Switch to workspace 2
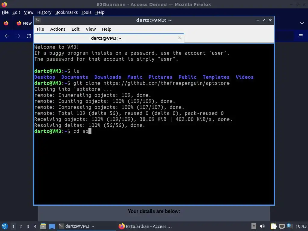308x231 pixels. [x=21, y=226]
